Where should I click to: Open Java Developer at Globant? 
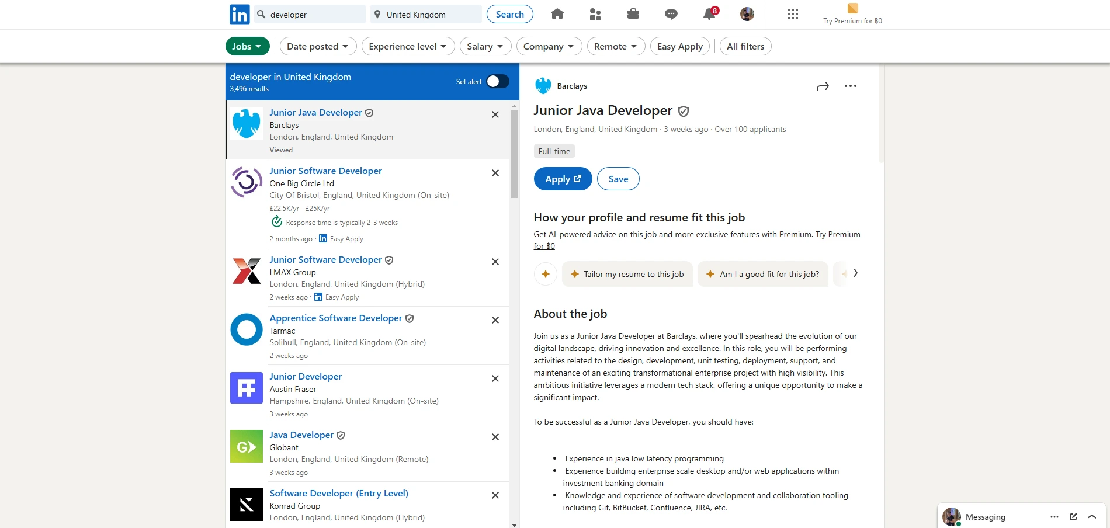pos(301,435)
